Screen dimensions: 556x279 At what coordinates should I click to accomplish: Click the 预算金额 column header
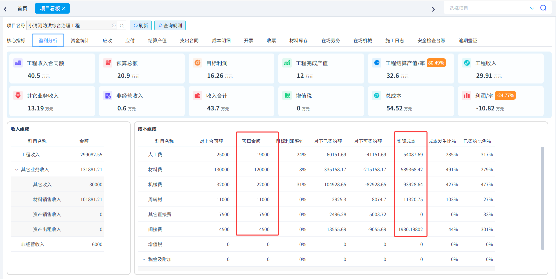tap(251, 141)
